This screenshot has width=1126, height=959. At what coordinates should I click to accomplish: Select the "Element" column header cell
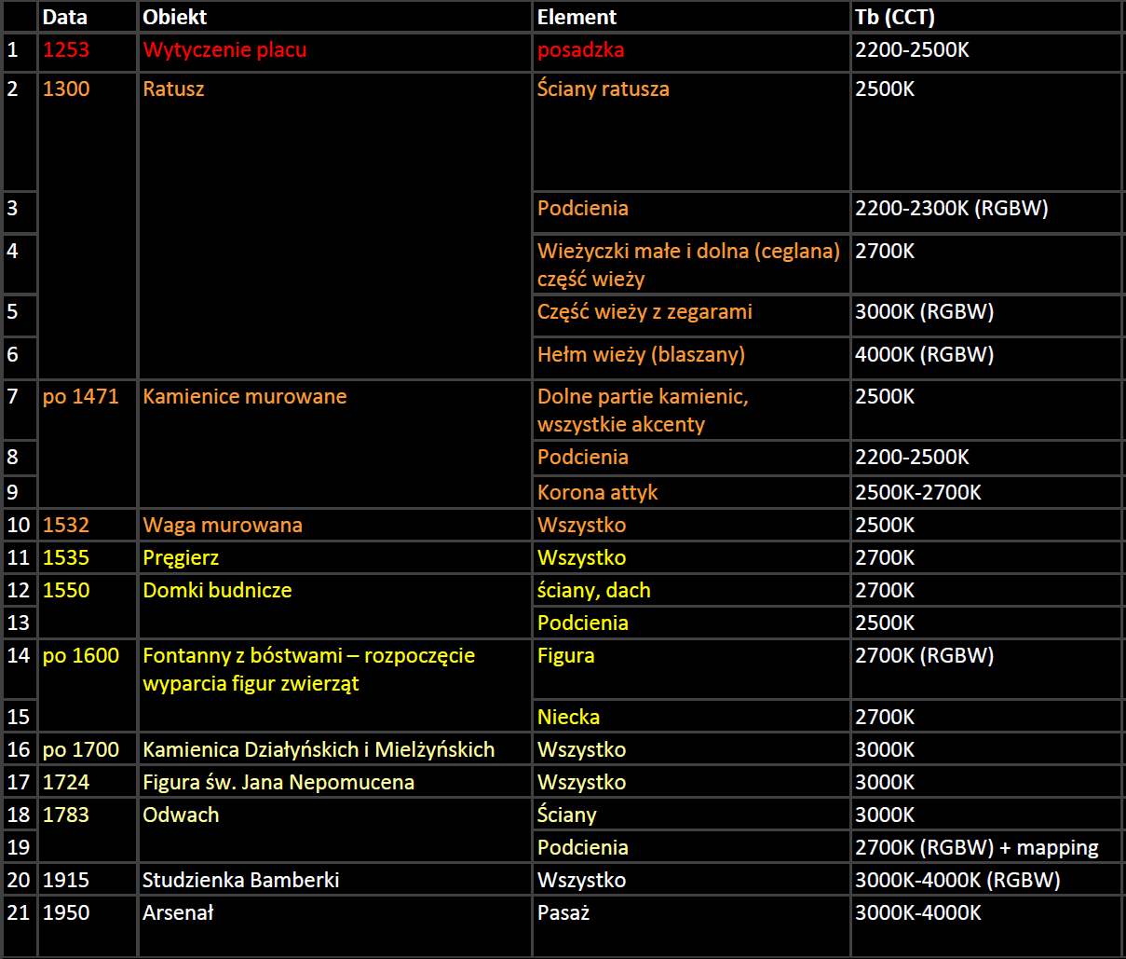pos(577,17)
